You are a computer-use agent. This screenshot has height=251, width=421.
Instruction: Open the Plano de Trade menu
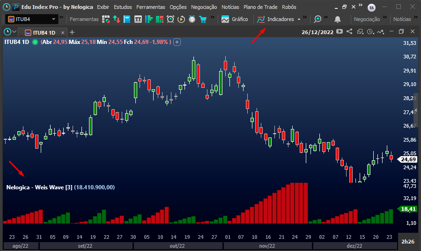260,7
